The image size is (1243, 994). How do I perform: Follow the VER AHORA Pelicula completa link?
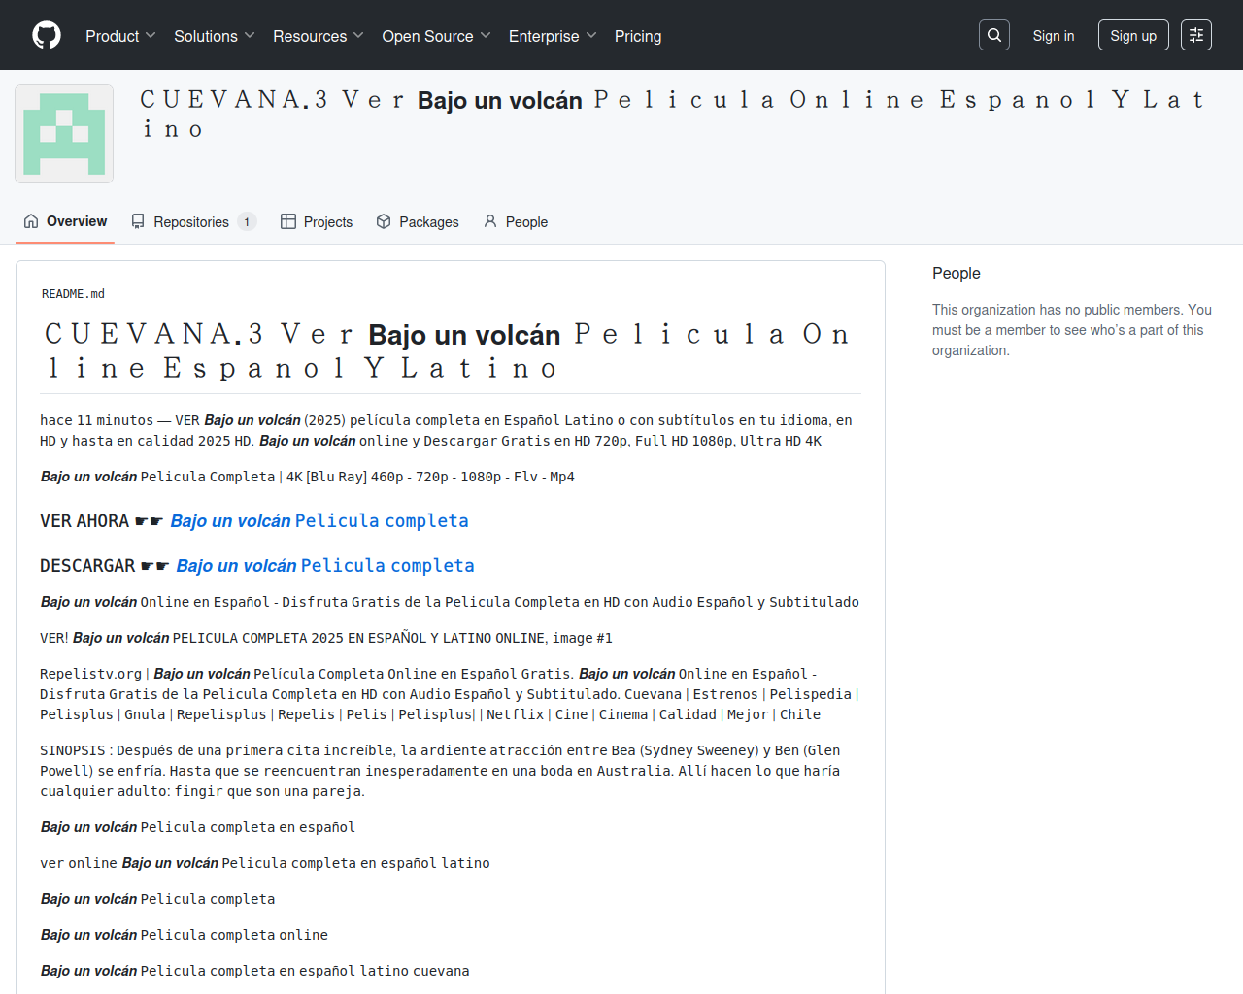319,521
